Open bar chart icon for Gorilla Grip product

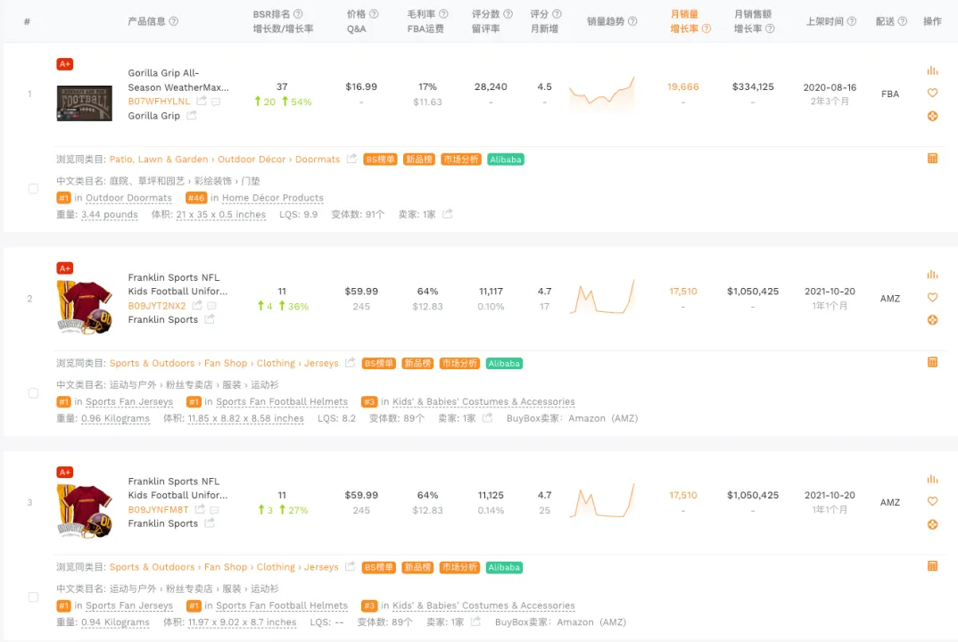tap(932, 70)
